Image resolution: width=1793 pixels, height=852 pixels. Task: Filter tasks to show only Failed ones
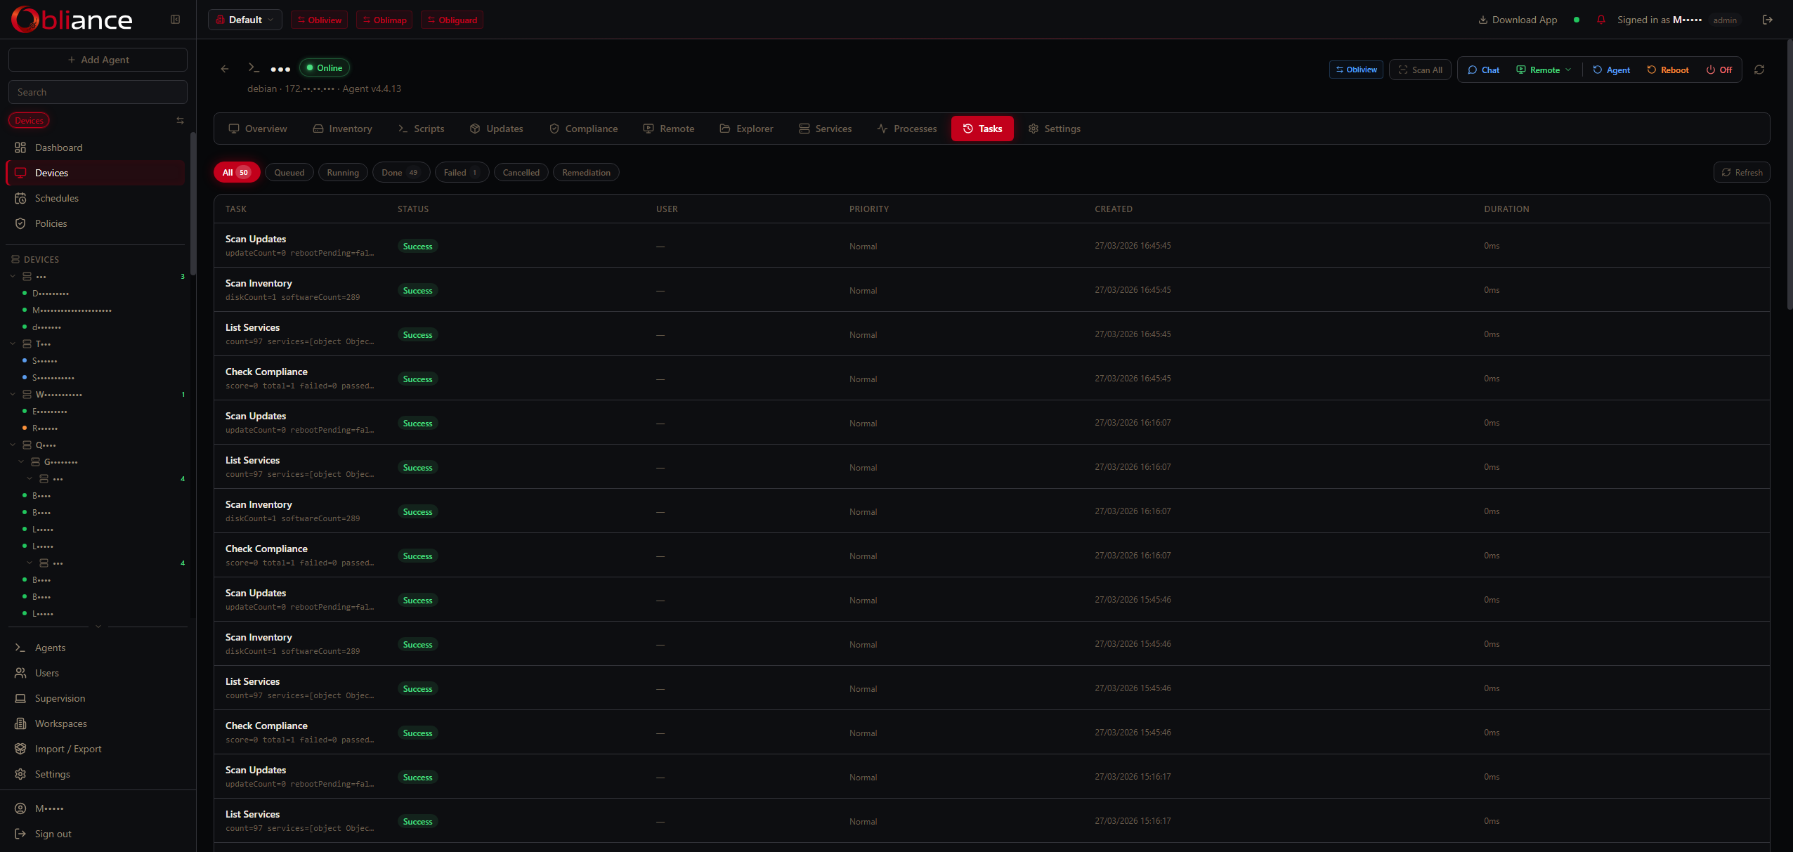[x=461, y=172]
